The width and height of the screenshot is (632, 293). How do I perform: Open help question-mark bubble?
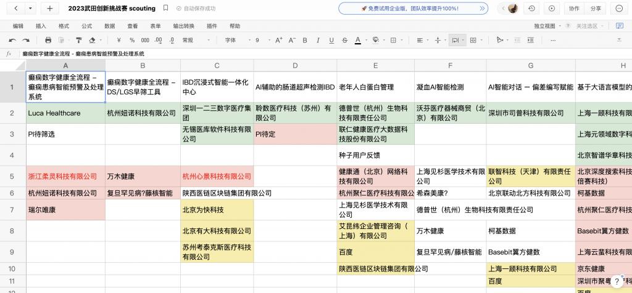coord(617,281)
